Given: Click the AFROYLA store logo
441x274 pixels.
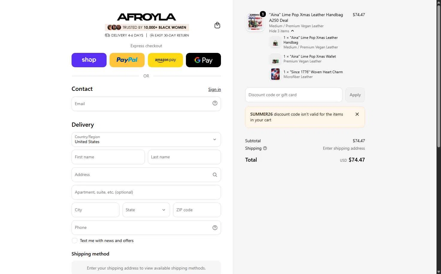Looking at the screenshot, I should tap(146, 17).
